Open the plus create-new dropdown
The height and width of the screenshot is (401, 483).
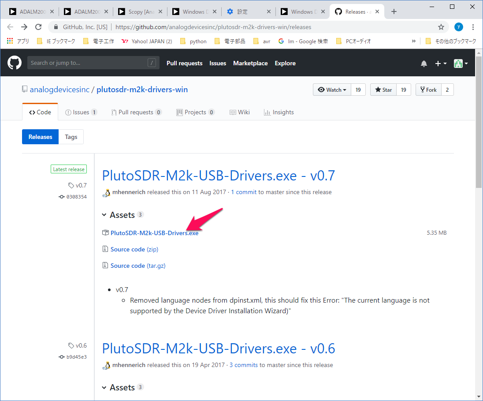point(441,64)
